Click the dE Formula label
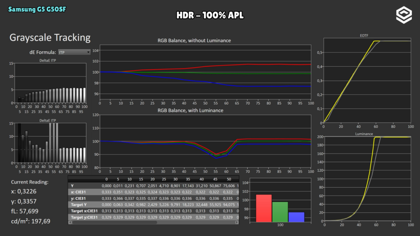 43,52
